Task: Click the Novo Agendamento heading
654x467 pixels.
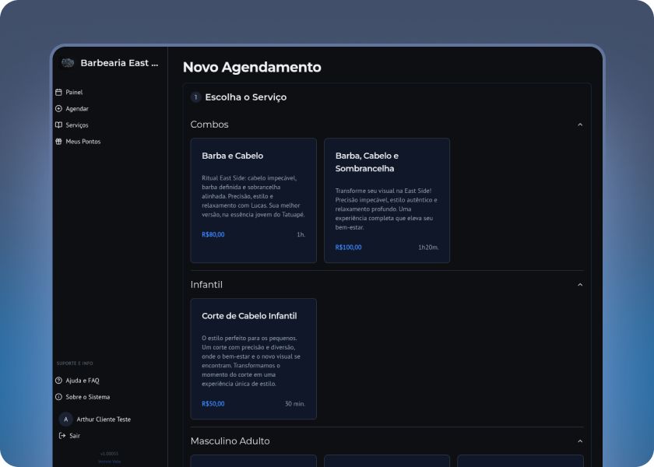Action: click(252, 67)
